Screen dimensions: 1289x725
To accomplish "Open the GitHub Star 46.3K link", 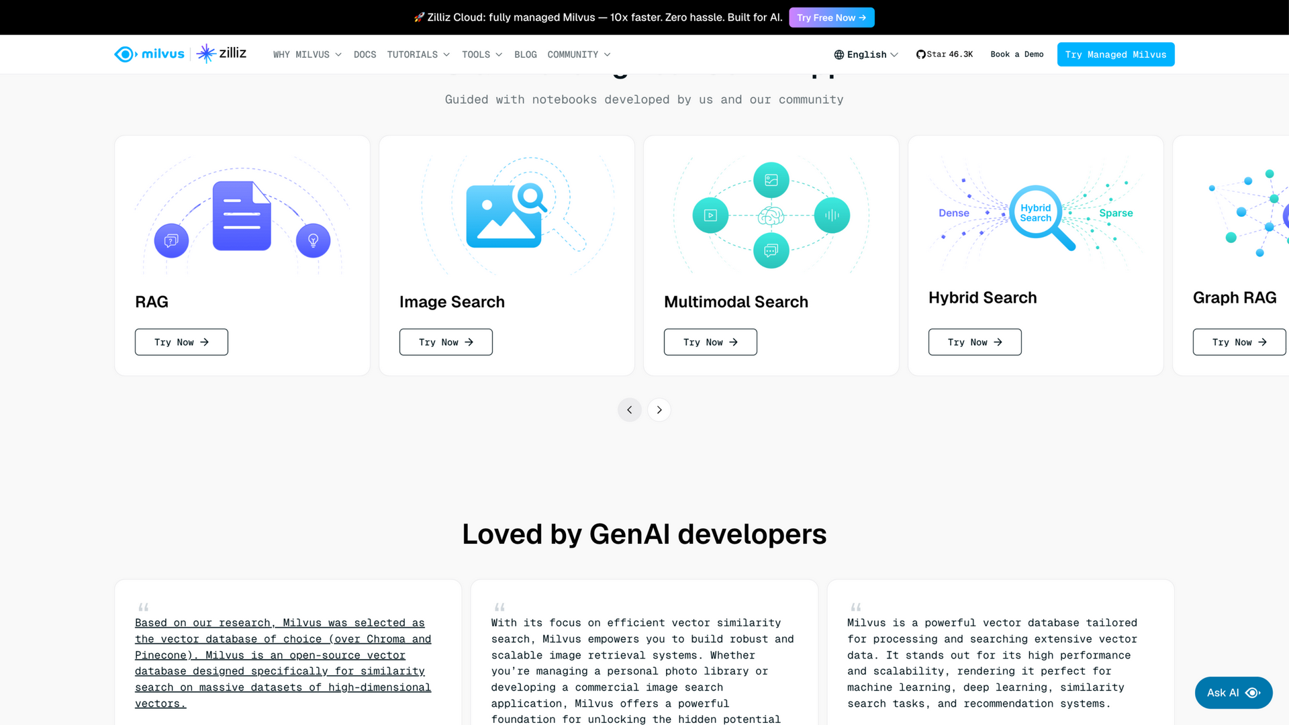I will click(x=944, y=54).
